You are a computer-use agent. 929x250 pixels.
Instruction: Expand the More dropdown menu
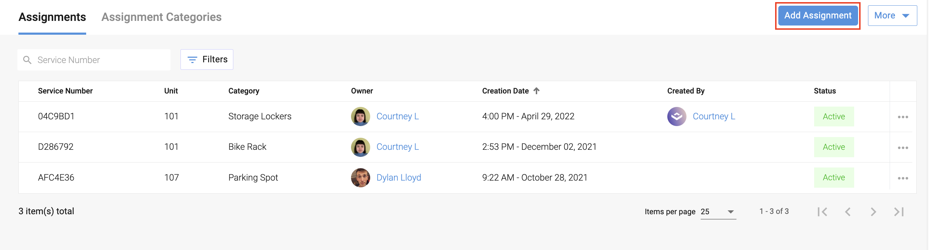click(892, 16)
